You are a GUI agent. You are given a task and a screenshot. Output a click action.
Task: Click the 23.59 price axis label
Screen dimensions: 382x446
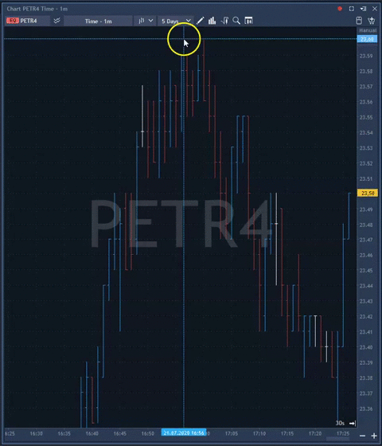coord(366,56)
